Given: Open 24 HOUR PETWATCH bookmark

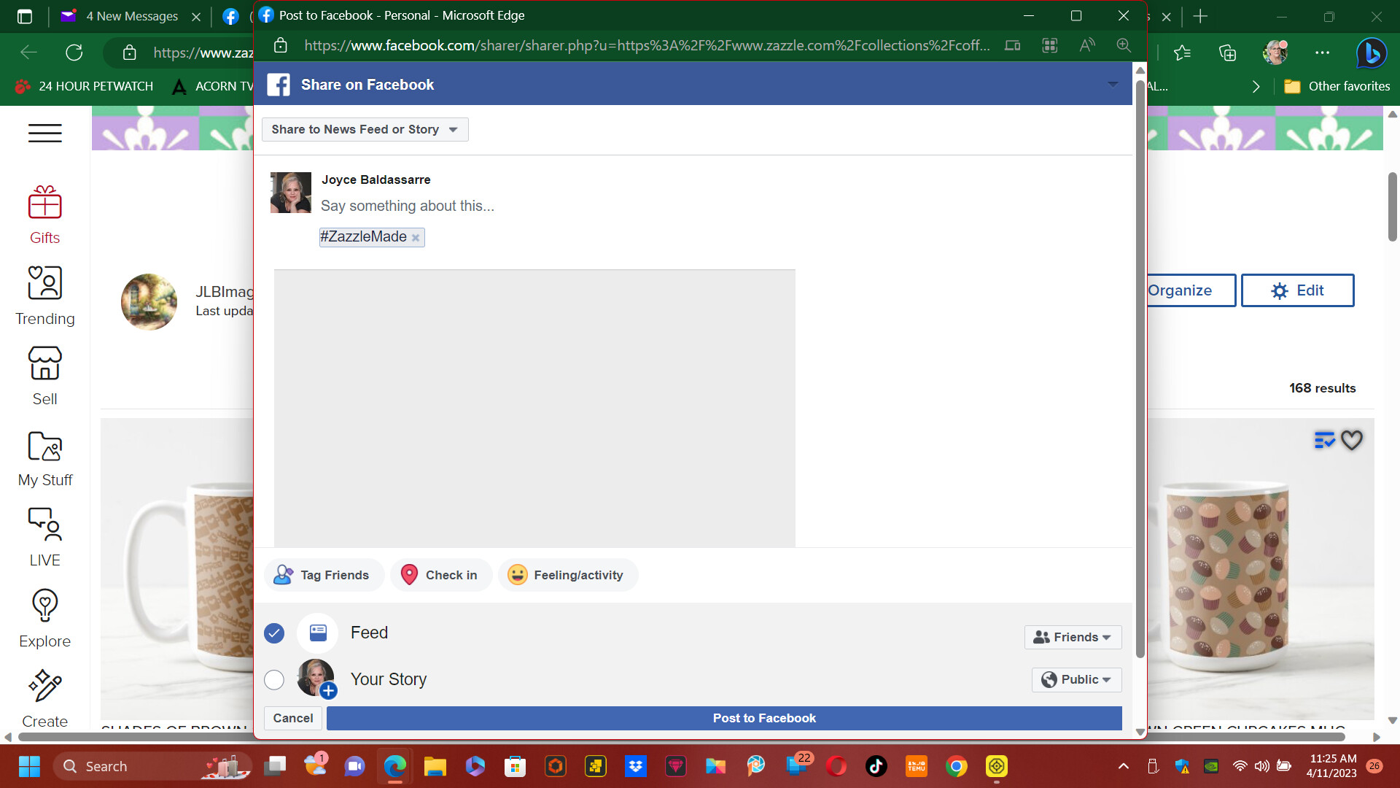Looking at the screenshot, I should click(x=85, y=86).
